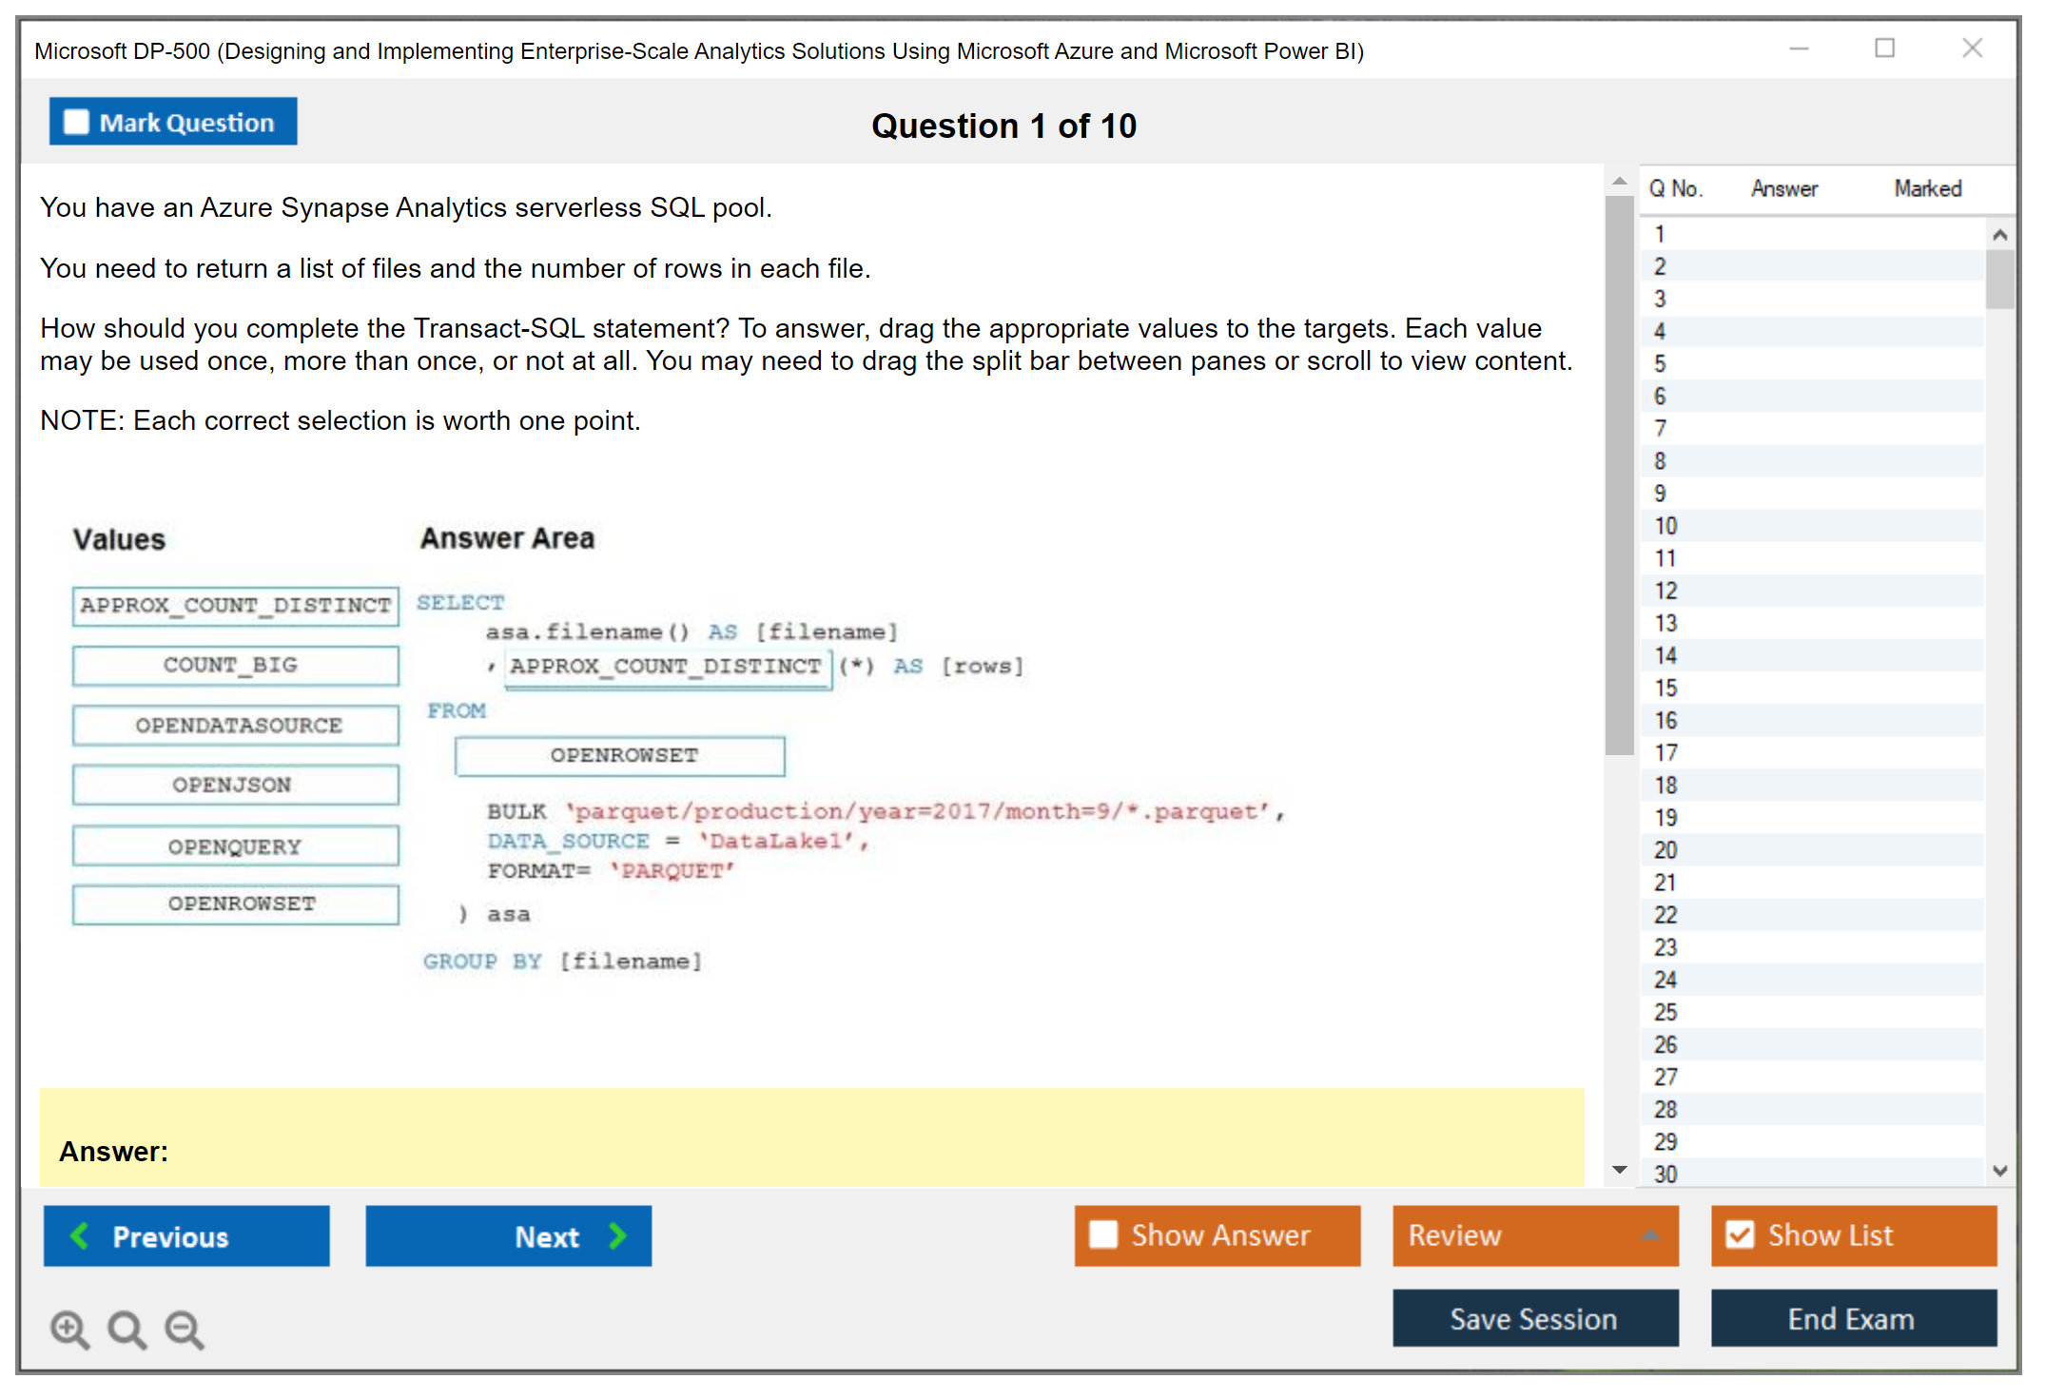The image size is (2045, 1398).
Task: Click question pane scroll up arrow
Action: pos(1620,181)
